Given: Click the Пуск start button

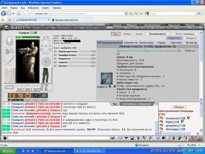Looking at the screenshot, I should 9,151.
